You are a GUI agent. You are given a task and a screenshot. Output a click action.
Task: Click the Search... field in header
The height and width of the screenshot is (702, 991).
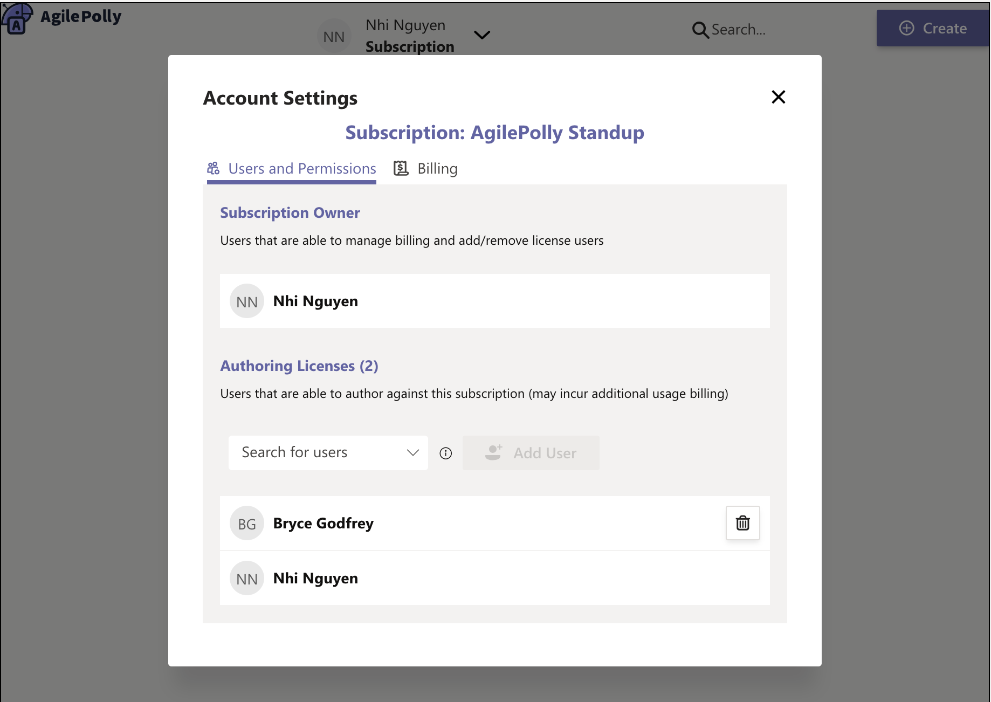pyautogui.click(x=738, y=30)
